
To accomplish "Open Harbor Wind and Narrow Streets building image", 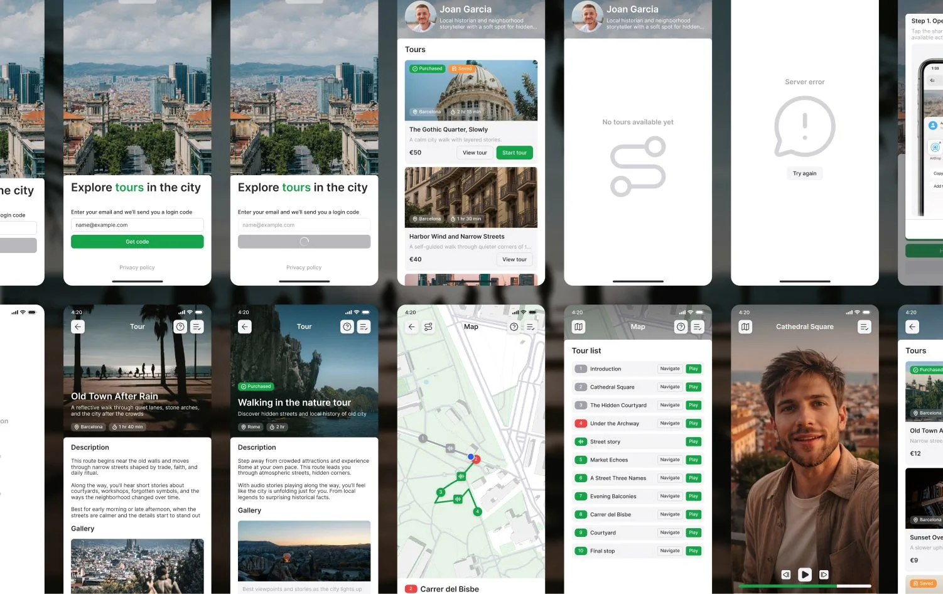I will [x=471, y=197].
